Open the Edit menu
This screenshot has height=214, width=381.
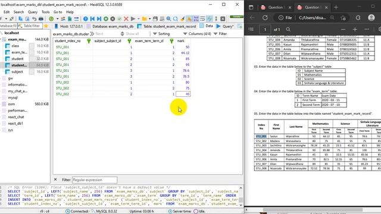click(x=7, y=12)
